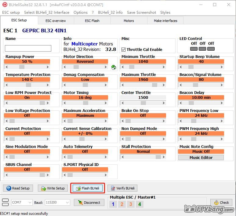Click Maximum Acceleration slider thumb
The image size is (236, 216).
pyautogui.click(x=70, y=121)
